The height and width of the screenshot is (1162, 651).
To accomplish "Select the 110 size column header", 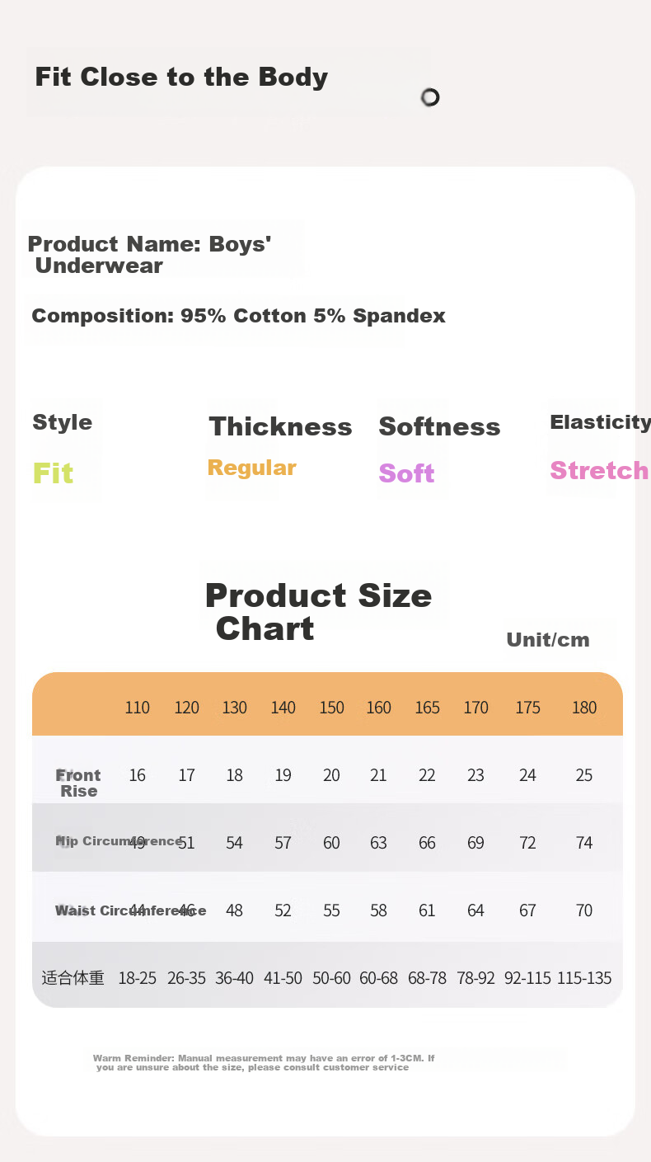I will tap(138, 708).
